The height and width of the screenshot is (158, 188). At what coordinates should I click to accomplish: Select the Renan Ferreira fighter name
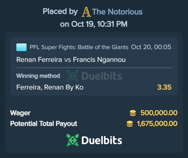[x=39, y=59]
